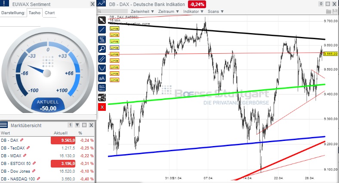Image resolution: width=339 pixels, height=183 pixels.
Task: Click the DB - DAX (846900) chart legend text
Action: pos(124,17)
